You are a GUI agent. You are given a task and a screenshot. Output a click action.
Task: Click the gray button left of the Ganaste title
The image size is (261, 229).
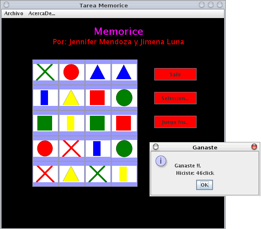pyautogui.click(x=156, y=147)
